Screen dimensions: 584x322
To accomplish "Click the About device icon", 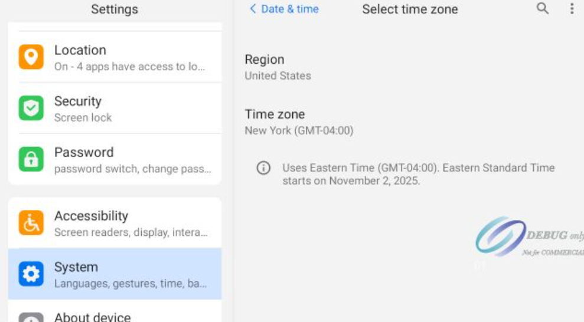I will [x=31, y=318].
